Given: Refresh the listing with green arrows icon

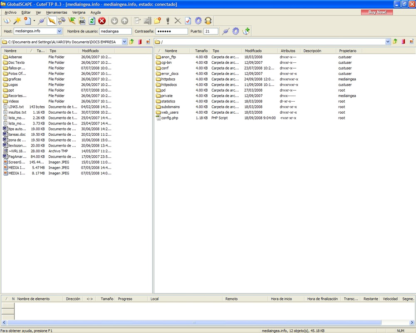Looking at the screenshot, I should (92, 21).
